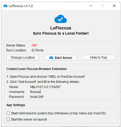The width and height of the screenshot is (121, 127).
Task: Click the Connect your Floccus Browser Extension heading
Action: [36, 69]
